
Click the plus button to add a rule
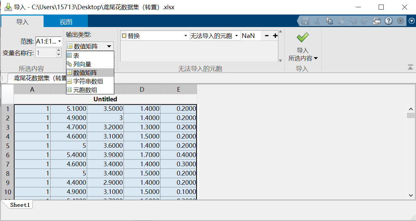tap(275, 36)
